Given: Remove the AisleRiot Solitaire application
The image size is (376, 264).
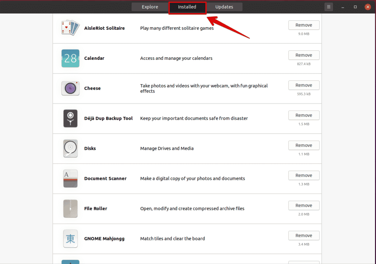Looking at the screenshot, I should coord(304,25).
